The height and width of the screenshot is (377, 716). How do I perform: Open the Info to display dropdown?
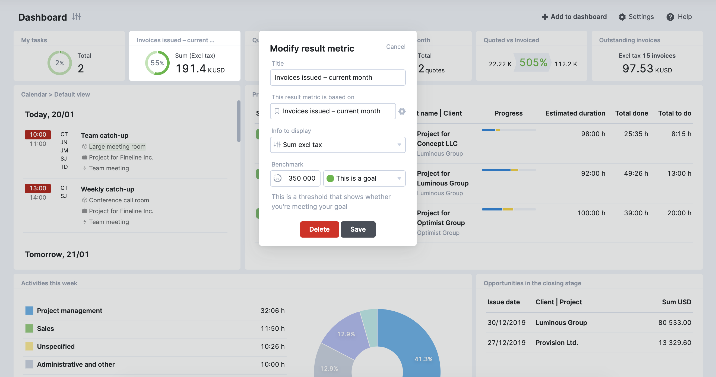coord(338,145)
